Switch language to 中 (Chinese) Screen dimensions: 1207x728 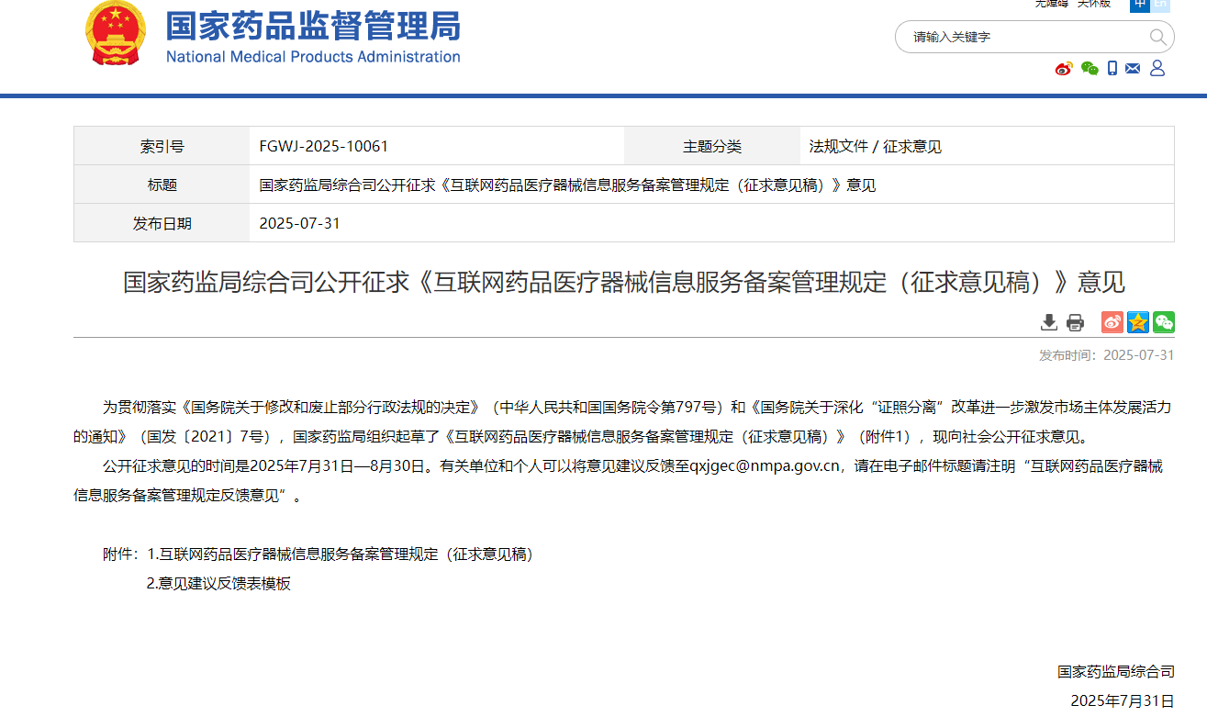[1139, 4]
